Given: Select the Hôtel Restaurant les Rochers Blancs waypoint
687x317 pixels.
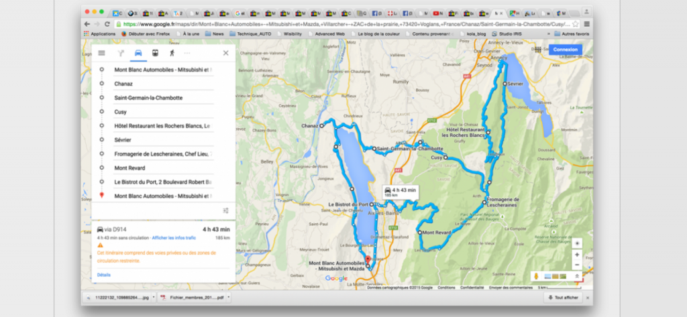Looking at the screenshot, I should tap(164, 126).
